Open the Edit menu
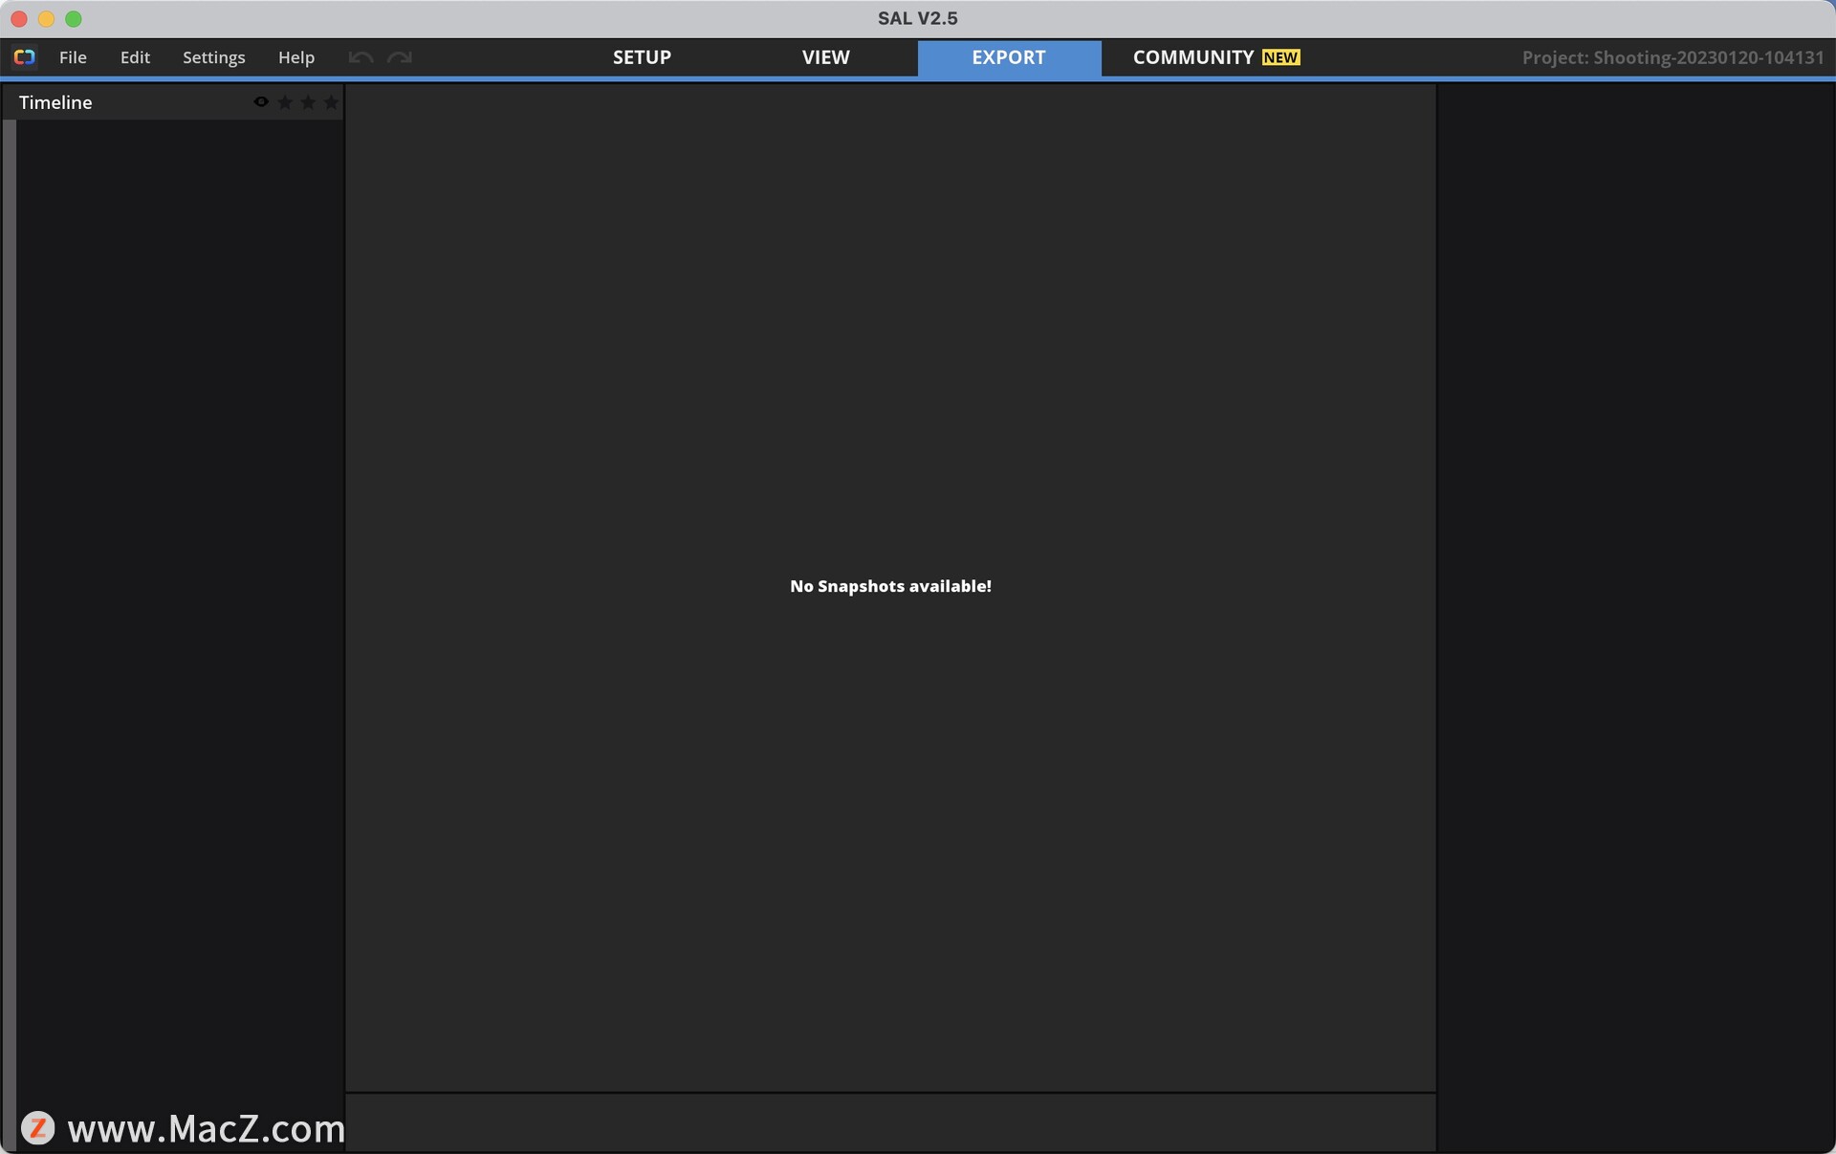1836x1154 pixels. pos(135,57)
